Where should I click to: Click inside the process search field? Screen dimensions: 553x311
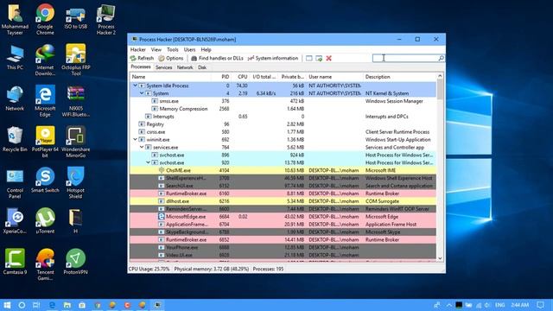click(x=405, y=58)
